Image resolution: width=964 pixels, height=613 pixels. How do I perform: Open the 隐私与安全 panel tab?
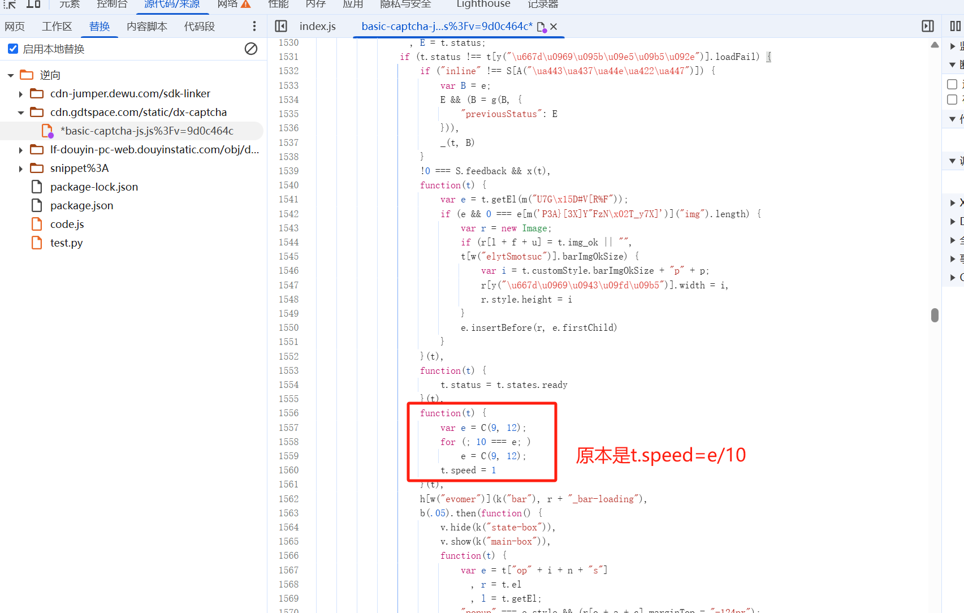click(405, 4)
